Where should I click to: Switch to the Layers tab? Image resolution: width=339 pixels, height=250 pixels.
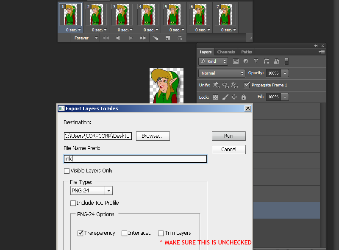(x=206, y=52)
